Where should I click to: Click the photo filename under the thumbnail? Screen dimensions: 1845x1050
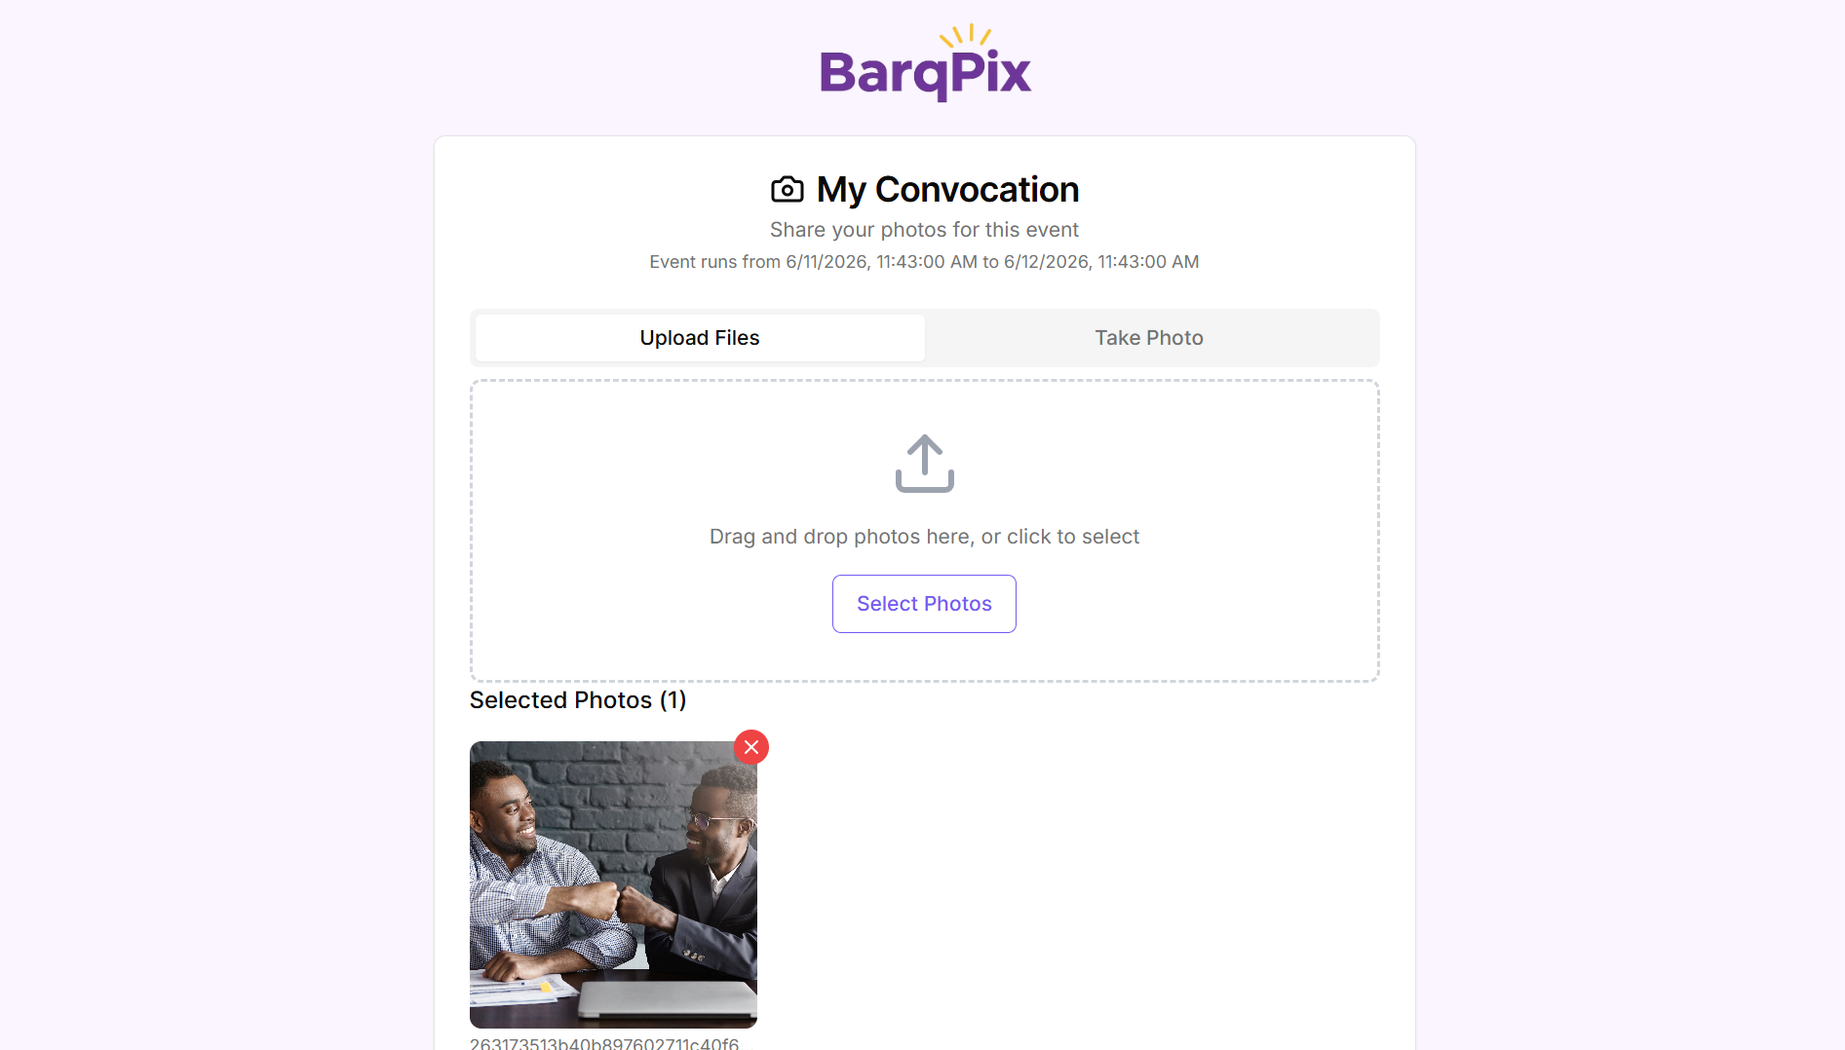click(604, 1043)
